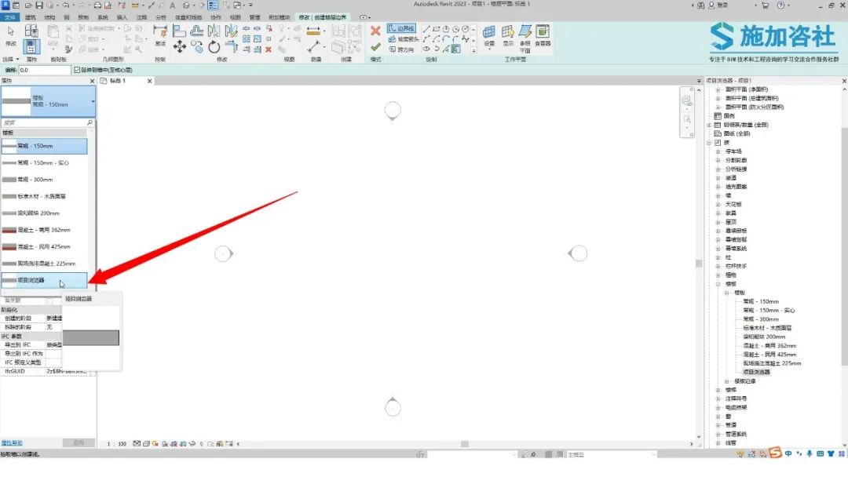
Task: Expand the 楼梯 family category
Action: coord(718,389)
